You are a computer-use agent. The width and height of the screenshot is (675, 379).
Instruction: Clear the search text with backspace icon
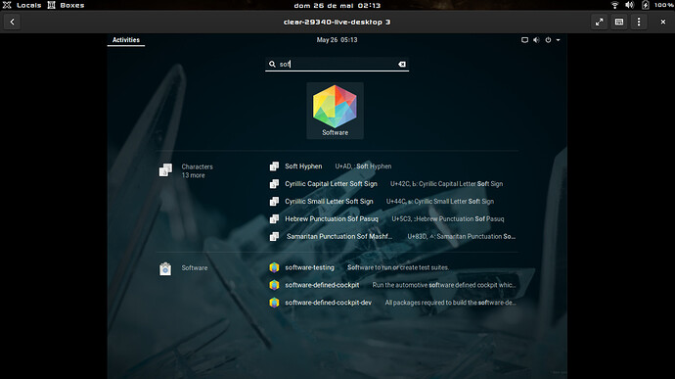pyautogui.click(x=402, y=65)
